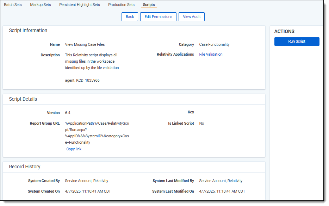Click the Record History section header
The height and width of the screenshot is (206, 329).
[x=25, y=167]
